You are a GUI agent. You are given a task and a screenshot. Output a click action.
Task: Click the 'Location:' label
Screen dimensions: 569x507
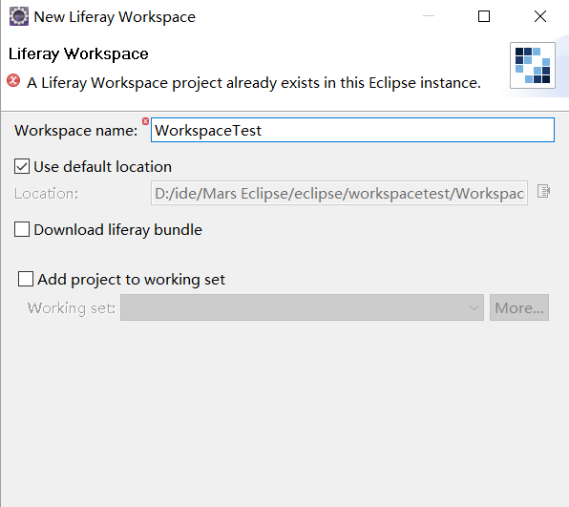pyautogui.click(x=47, y=194)
